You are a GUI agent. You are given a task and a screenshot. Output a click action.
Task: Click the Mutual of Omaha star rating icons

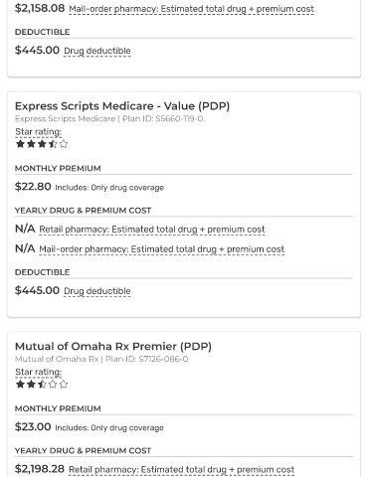tap(42, 385)
